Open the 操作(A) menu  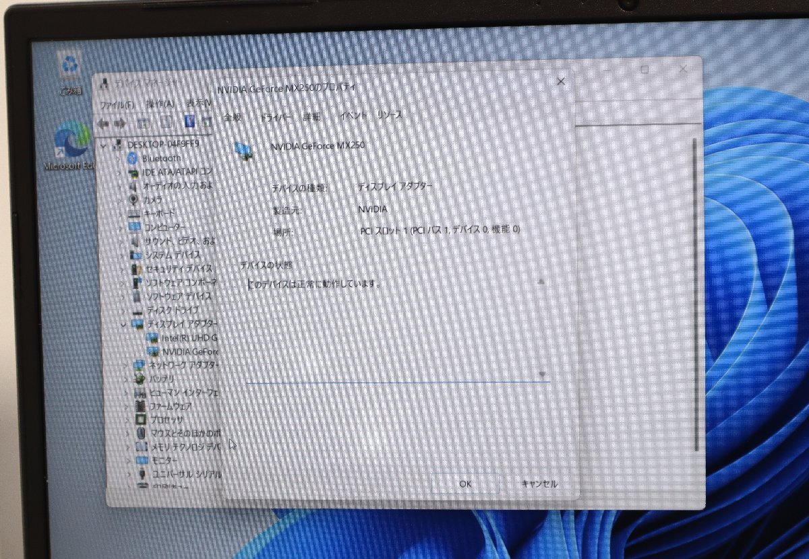pyautogui.click(x=160, y=104)
